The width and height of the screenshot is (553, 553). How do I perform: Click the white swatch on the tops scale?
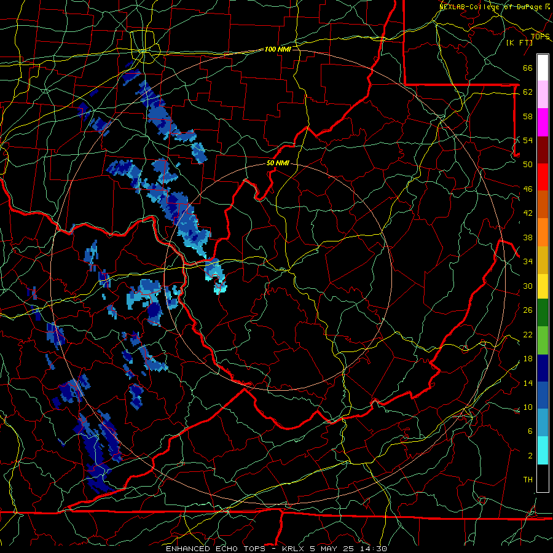[543, 68]
